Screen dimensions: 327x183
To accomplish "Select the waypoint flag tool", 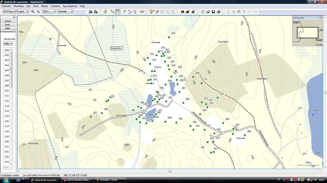I will coord(124,12).
